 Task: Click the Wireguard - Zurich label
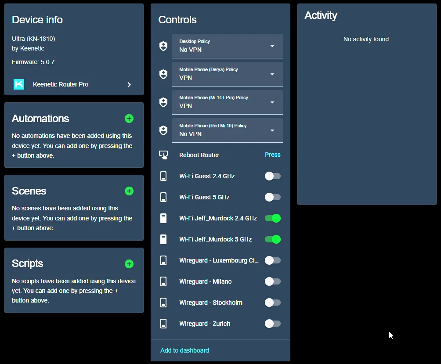click(x=205, y=324)
